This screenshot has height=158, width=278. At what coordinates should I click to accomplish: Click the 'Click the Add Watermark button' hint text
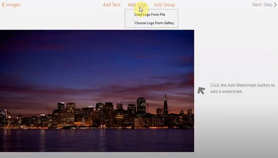point(242,88)
